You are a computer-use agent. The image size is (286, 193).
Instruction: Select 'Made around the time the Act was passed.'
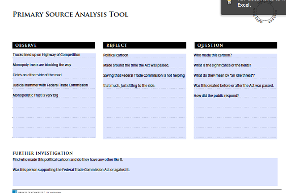click(136, 66)
